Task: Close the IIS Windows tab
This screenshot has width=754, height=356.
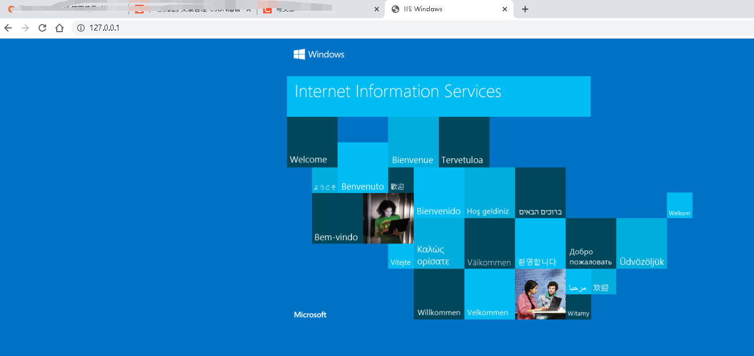Action: point(505,9)
